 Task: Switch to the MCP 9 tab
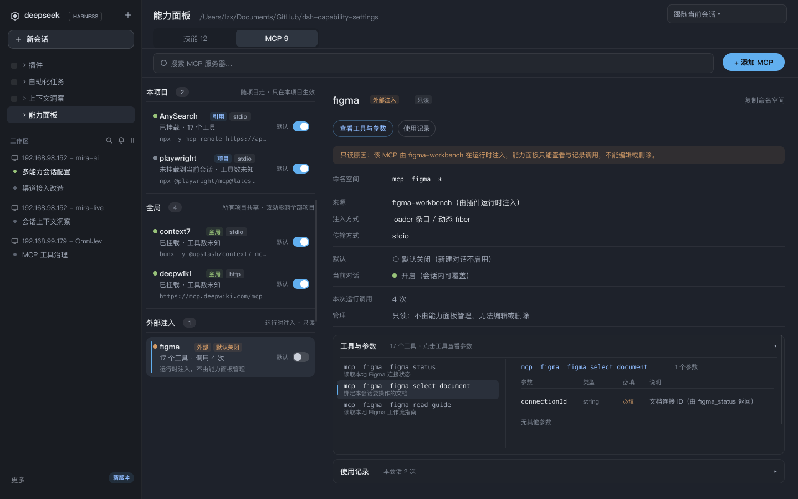[277, 38]
